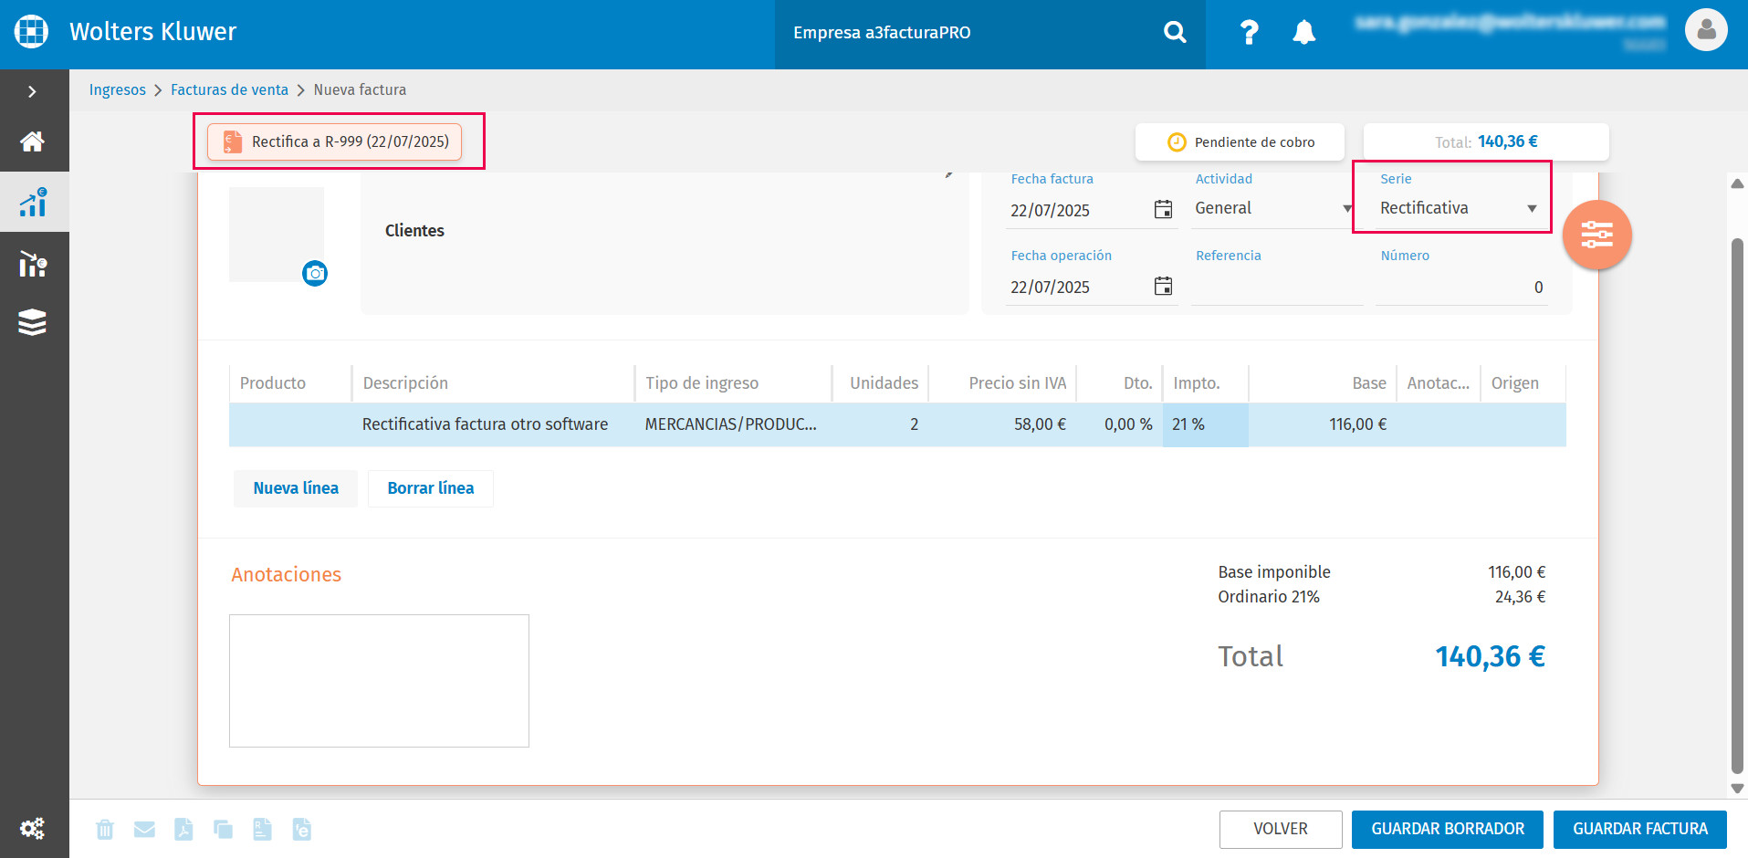Screen dimensions: 1748x858
Task: Click the Anotaciones text area
Action: [x=379, y=681]
